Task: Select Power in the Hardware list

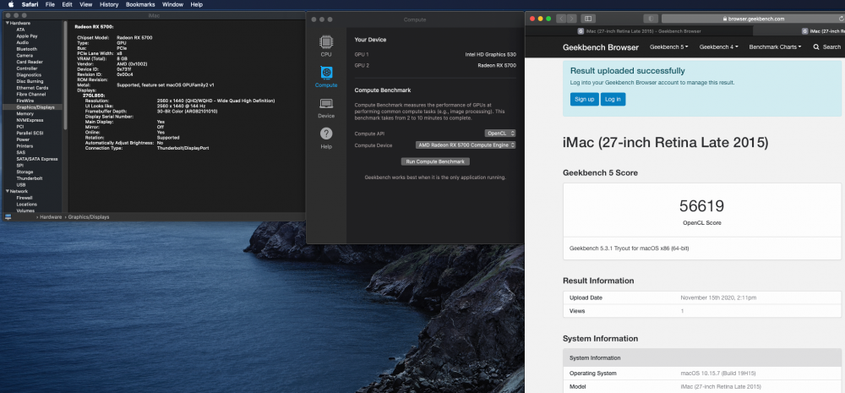Action: pos(23,139)
